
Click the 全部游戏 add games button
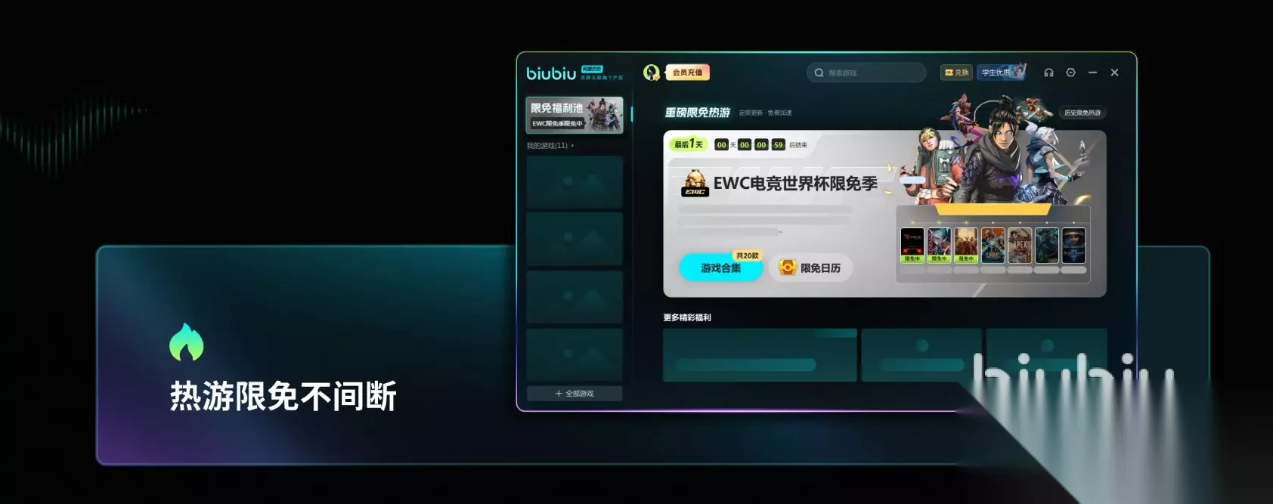(575, 394)
